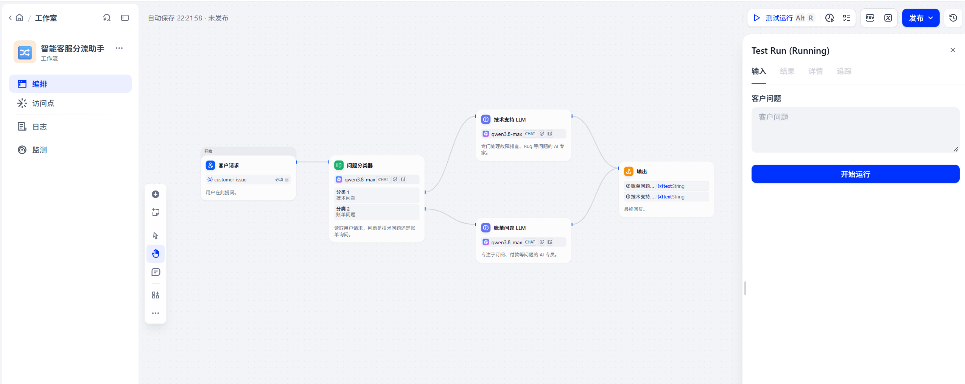Expand the 发布 publish dropdown
The image size is (965, 384).
(x=921, y=18)
